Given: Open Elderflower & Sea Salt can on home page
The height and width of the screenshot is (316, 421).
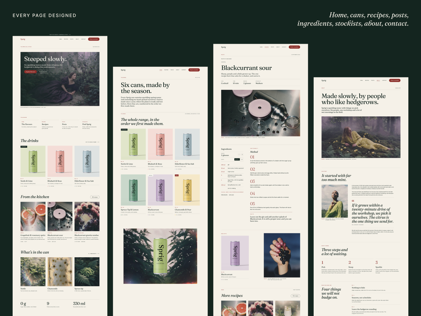Looking at the screenshot, I should pos(87,166).
